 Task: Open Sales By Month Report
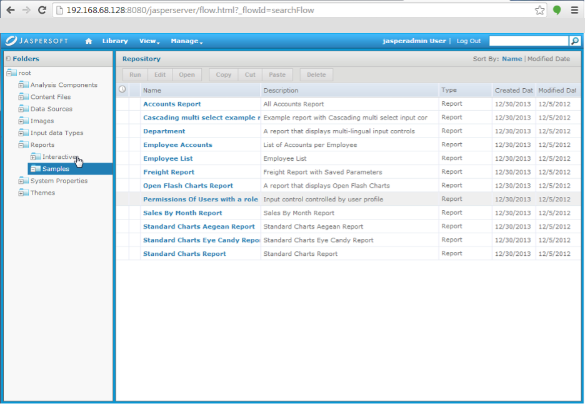click(182, 213)
